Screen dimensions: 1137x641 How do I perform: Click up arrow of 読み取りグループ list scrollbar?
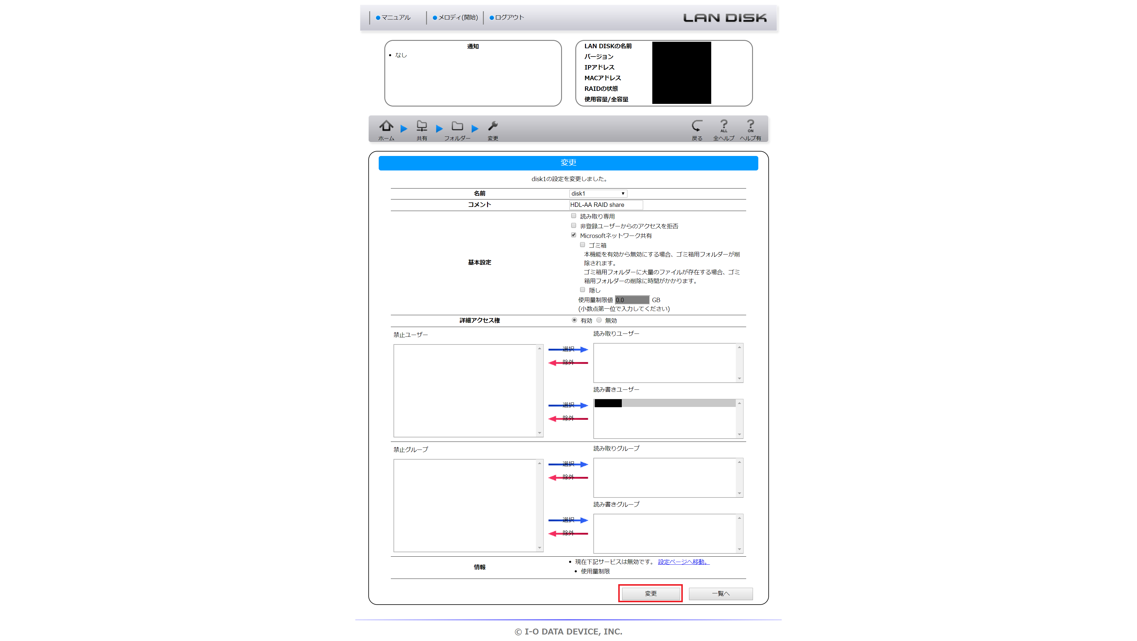point(739,462)
